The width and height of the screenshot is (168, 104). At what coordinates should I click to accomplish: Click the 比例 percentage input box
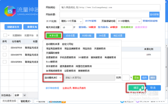pyautogui.click(x=126, y=78)
